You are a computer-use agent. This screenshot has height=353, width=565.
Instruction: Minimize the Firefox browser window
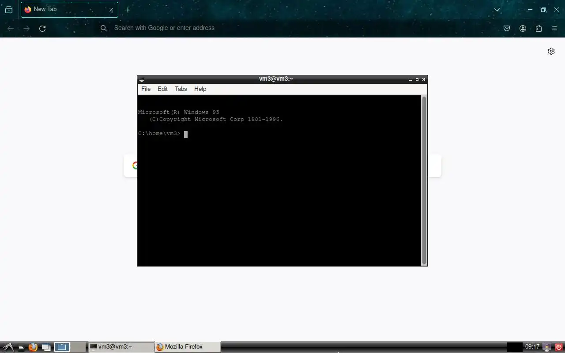pyautogui.click(x=531, y=10)
